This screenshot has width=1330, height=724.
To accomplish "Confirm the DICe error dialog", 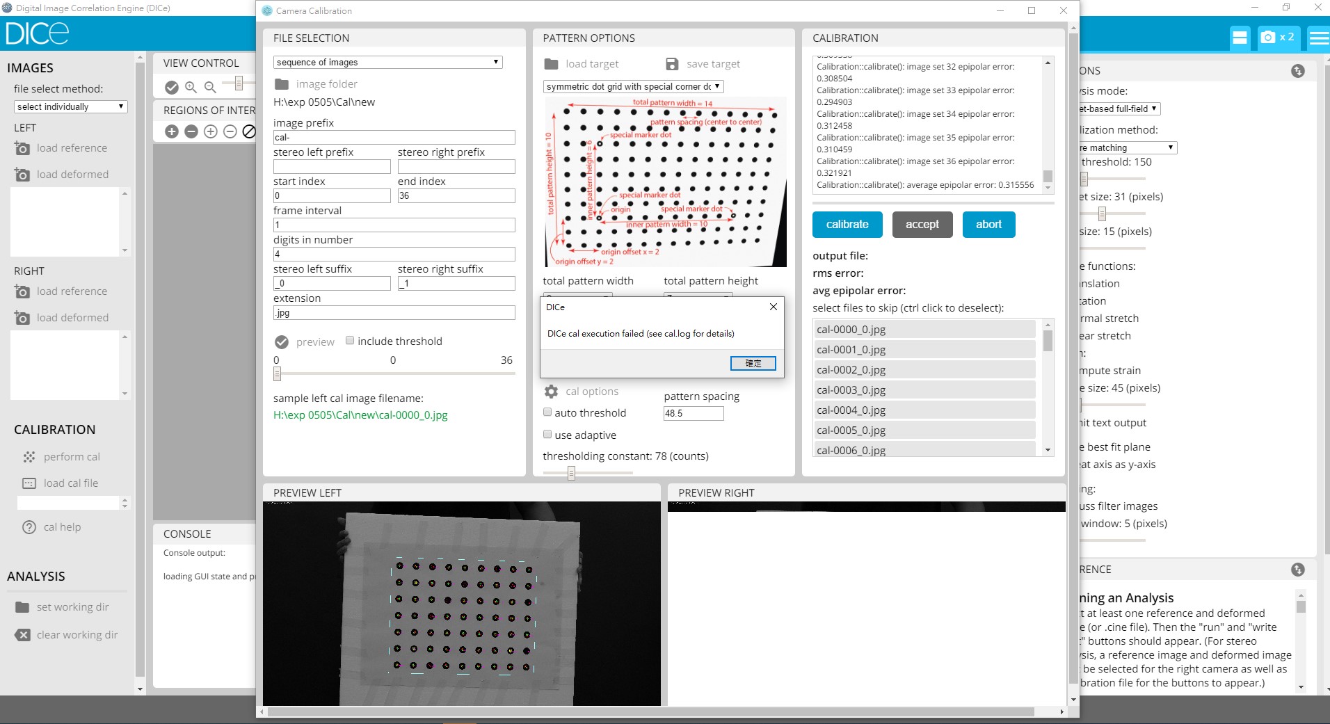I will point(753,363).
